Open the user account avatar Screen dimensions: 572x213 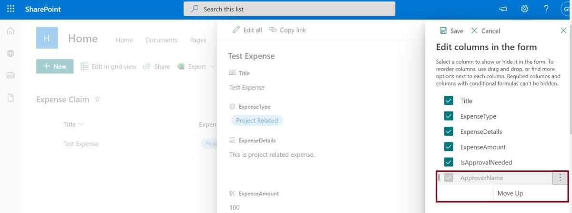click(x=567, y=9)
